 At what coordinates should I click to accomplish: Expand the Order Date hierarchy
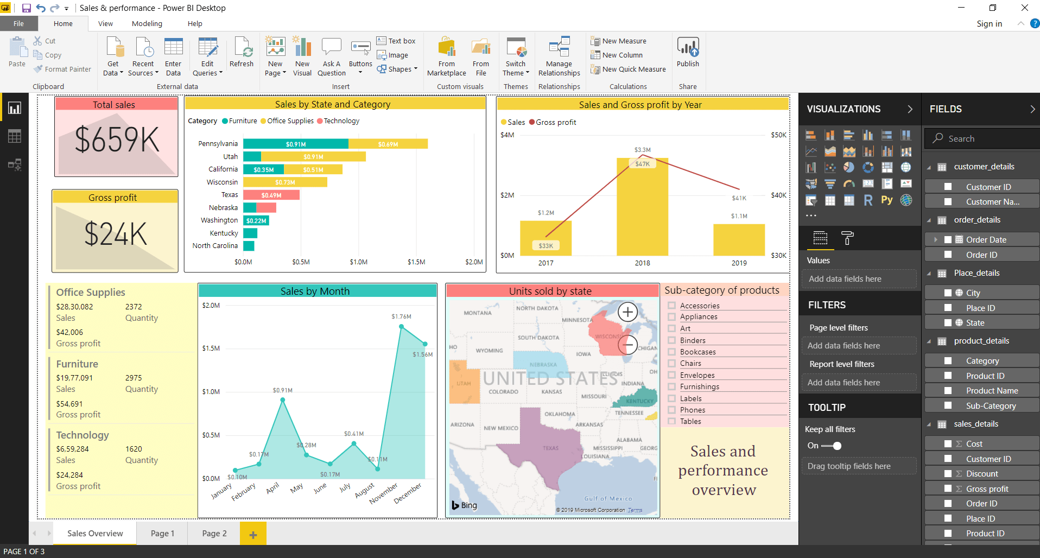(935, 239)
